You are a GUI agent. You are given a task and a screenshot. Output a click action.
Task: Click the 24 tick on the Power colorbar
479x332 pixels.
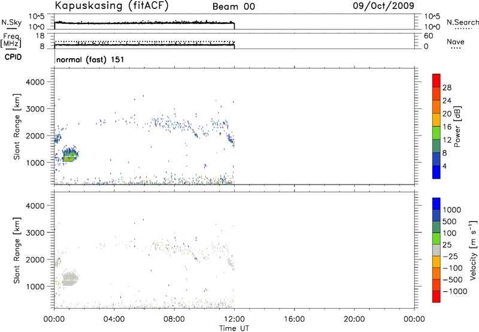coord(447,101)
